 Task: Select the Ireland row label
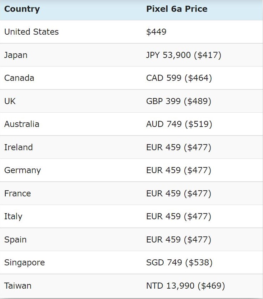point(19,147)
